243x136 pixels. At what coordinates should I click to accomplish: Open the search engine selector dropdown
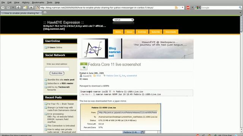[197, 8]
